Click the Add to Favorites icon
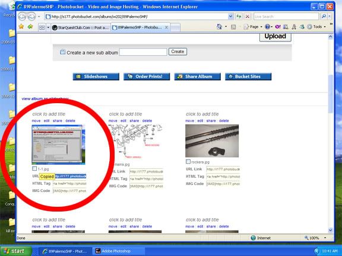The height and width of the screenshot is (256, 342). click(x=30, y=27)
